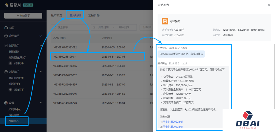Image resolution: width=275 pixels, height=132 pixels.
Task: Click the 消费时间 column header
Action: (x=107, y=38)
